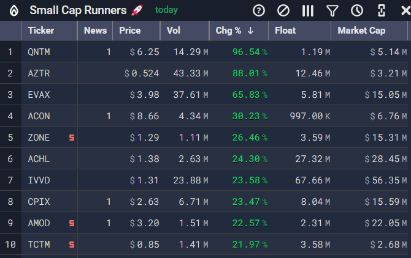The height and width of the screenshot is (258, 411).
Task: Select the ZONE ticker
Action: 39,138
